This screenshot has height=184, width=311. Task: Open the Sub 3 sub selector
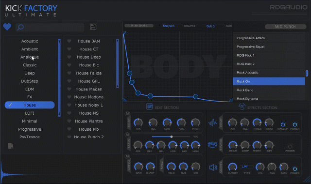(210, 26)
